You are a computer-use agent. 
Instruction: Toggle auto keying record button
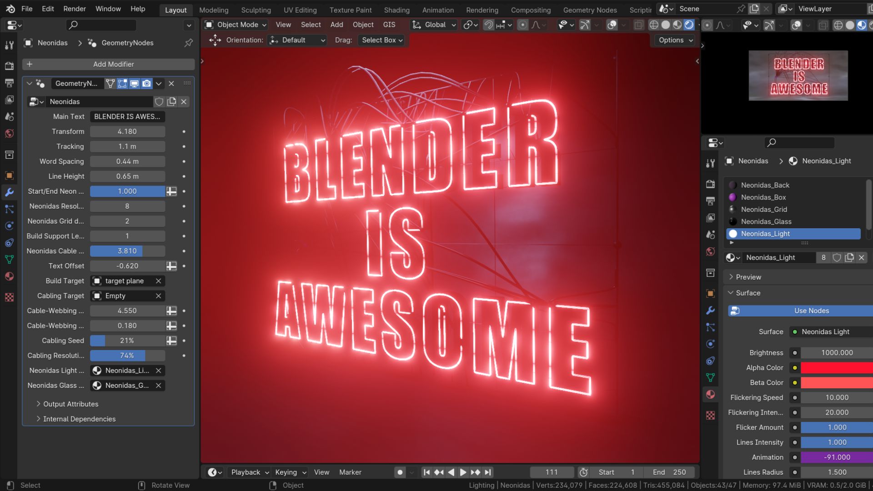(x=400, y=472)
